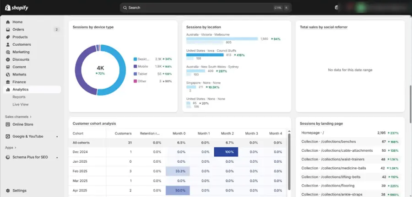The height and width of the screenshot is (197, 412).
Task: Click the Melbourne location bar
Action: pyautogui.click(x=222, y=39)
